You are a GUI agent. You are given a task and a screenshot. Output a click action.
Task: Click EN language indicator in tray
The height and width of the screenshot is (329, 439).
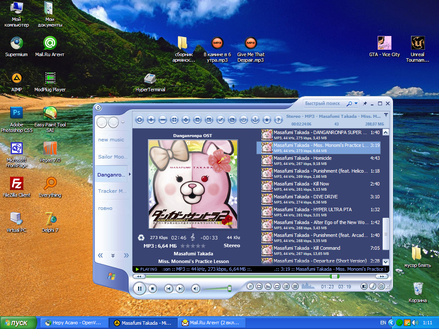coord(383,323)
